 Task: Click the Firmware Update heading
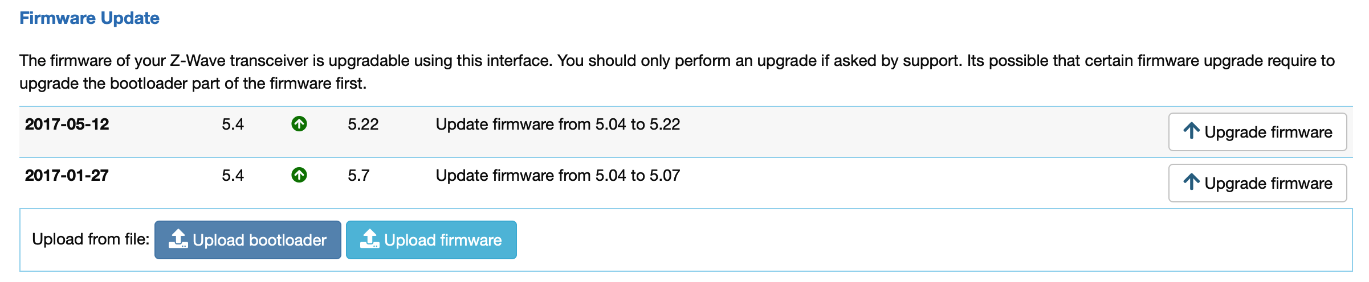(x=89, y=18)
